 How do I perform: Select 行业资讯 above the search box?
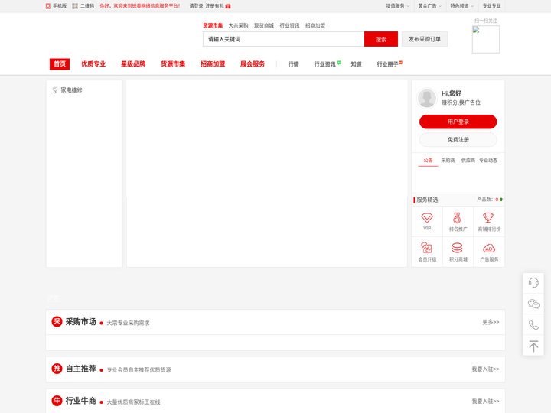click(289, 26)
